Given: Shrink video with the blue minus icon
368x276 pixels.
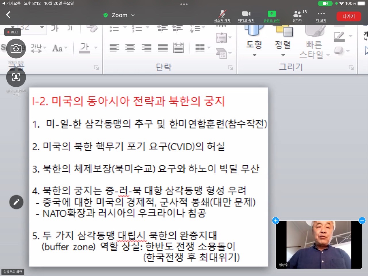Looking at the screenshot, I should pos(362,221).
